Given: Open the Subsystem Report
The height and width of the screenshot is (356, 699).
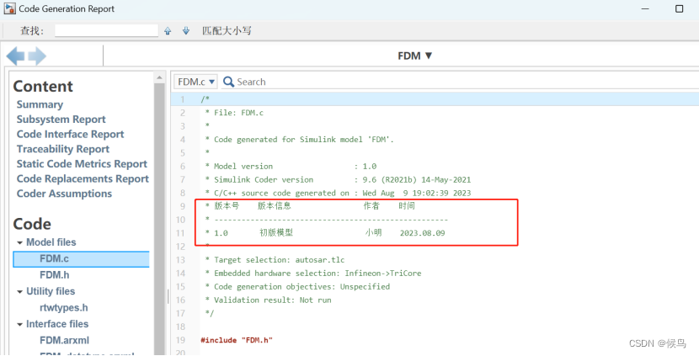Looking at the screenshot, I should 61,120.
